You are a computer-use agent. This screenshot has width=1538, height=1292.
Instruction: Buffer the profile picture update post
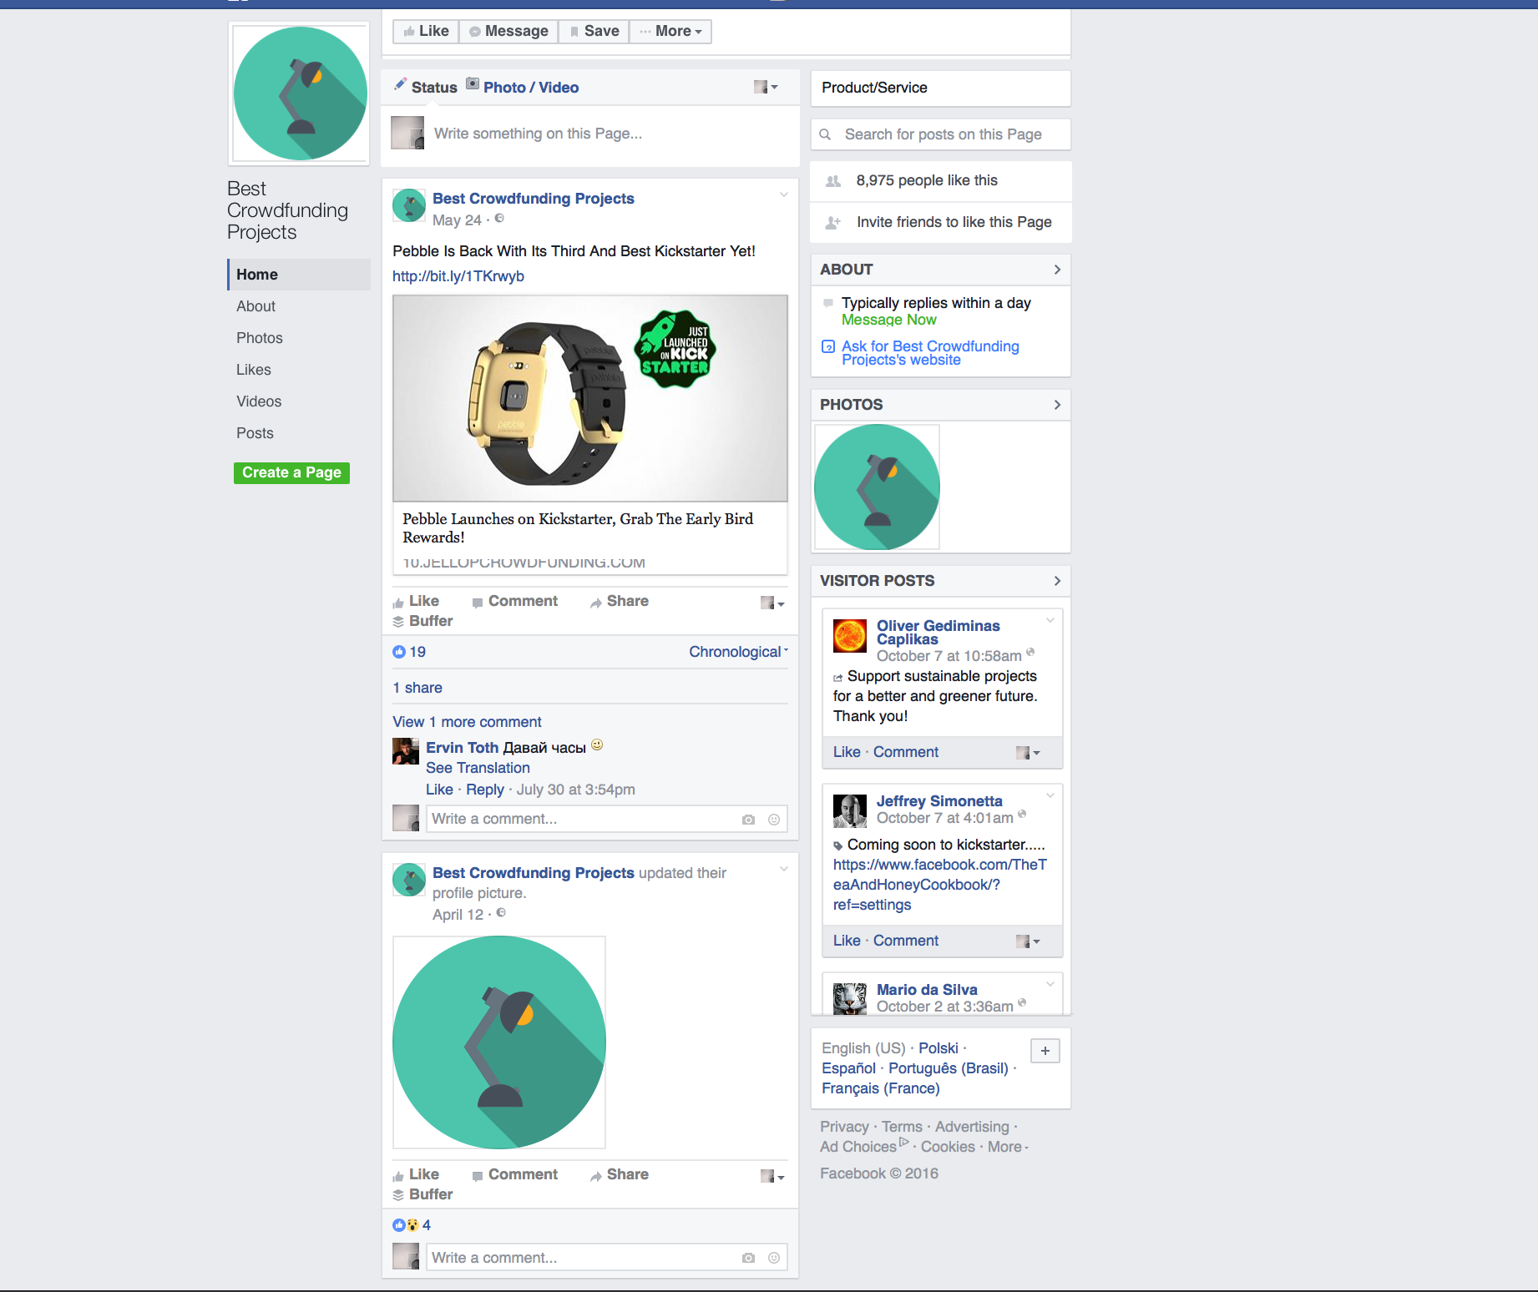coord(422,1194)
